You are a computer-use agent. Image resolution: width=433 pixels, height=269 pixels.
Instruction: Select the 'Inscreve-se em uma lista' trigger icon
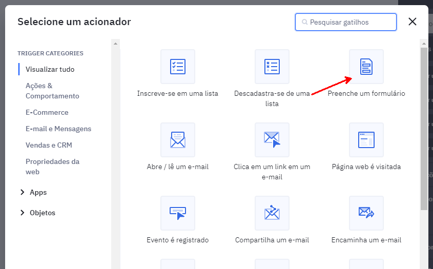[x=178, y=67]
